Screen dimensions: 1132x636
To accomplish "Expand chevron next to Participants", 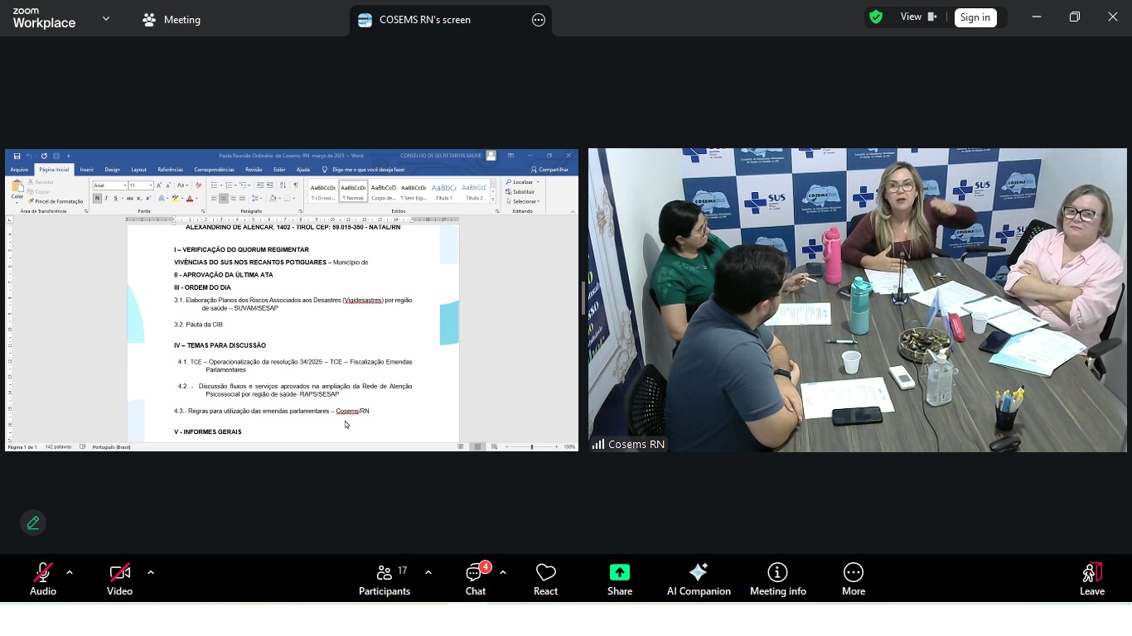I will 428,572.
